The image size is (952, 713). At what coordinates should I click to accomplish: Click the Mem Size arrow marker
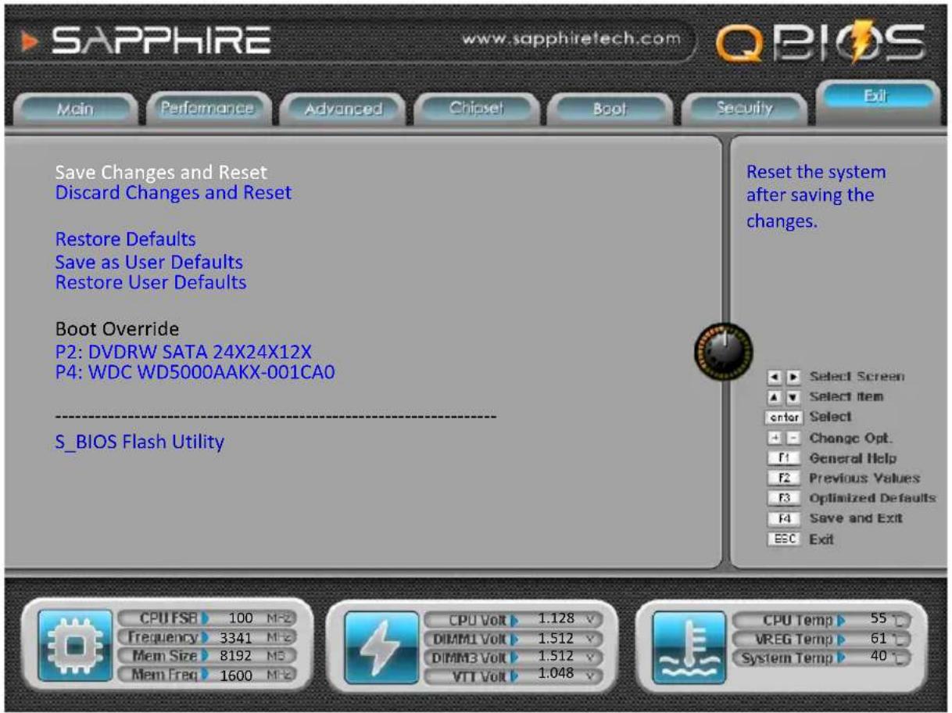pyautogui.click(x=206, y=656)
